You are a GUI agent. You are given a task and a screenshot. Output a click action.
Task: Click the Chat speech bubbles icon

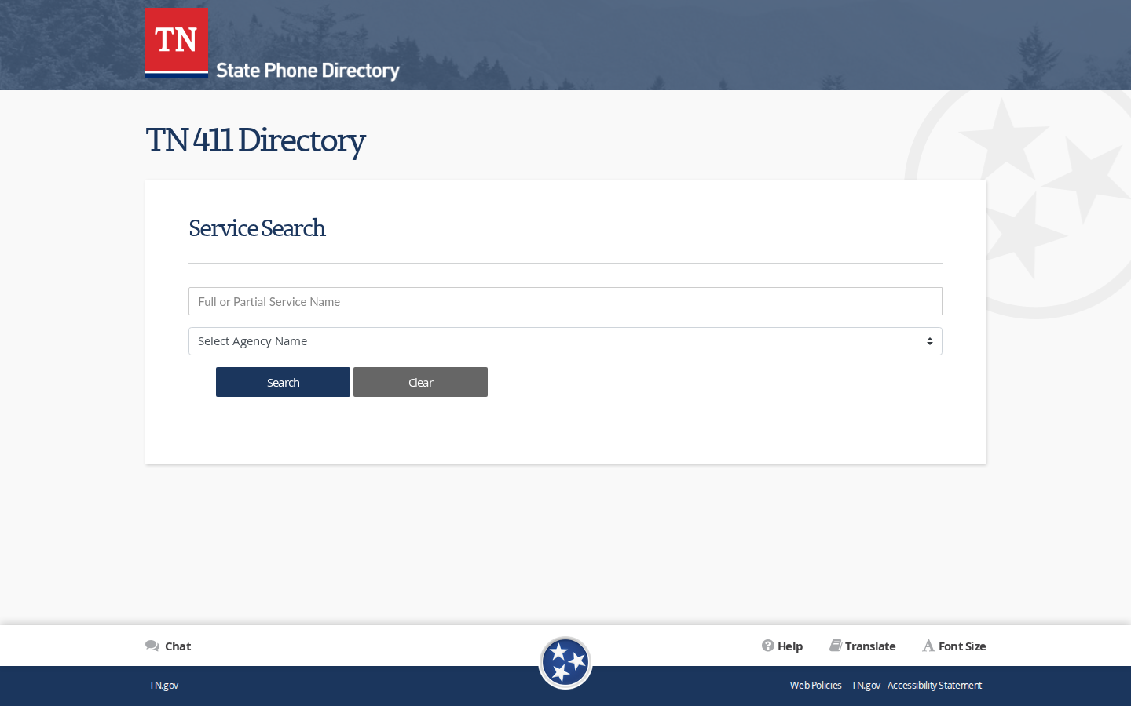[x=152, y=646]
